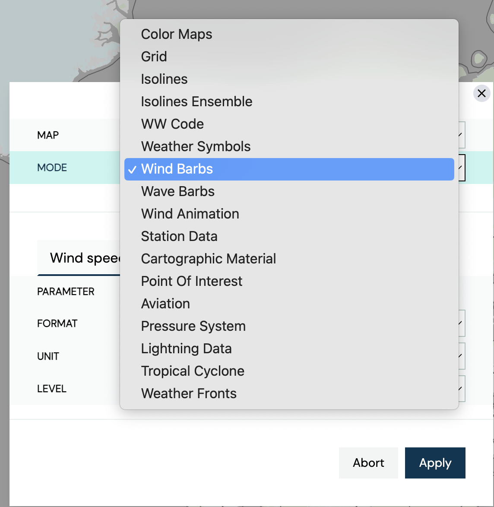Image resolution: width=494 pixels, height=507 pixels.
Task: Select Station Data mode
Action: (179, 236)
